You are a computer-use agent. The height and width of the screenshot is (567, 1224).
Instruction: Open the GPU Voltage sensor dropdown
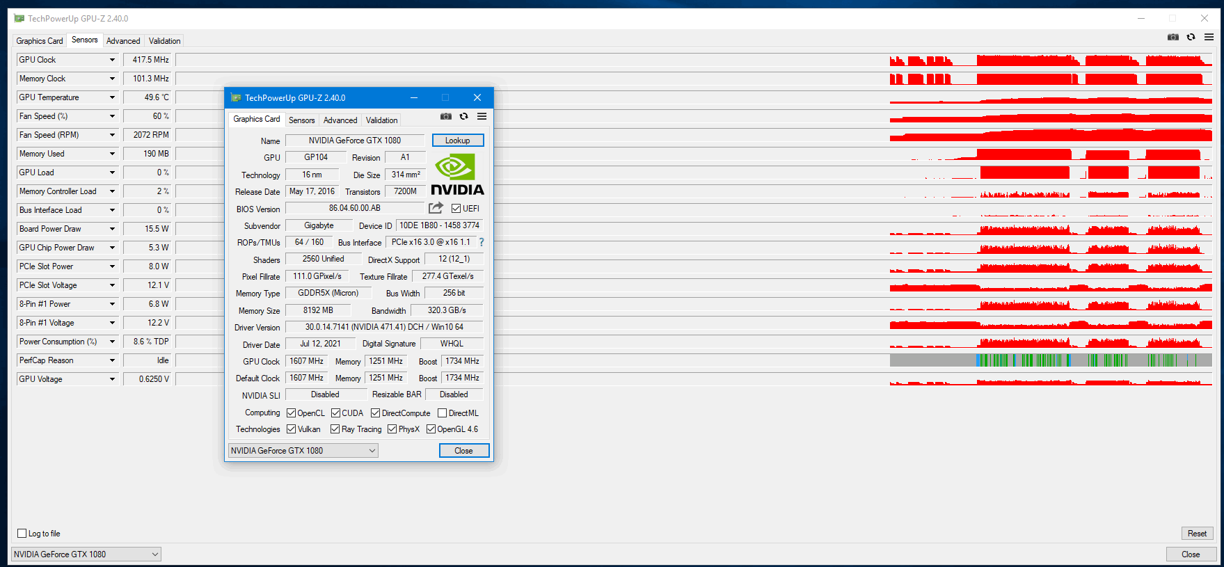click(112, 379)
